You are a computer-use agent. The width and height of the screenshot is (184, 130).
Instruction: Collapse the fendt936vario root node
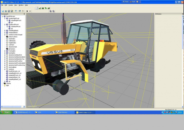click(2, 16)
